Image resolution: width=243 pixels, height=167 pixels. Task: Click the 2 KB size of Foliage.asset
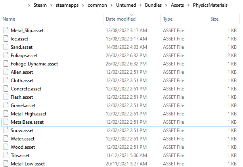(x=232, y=56)
